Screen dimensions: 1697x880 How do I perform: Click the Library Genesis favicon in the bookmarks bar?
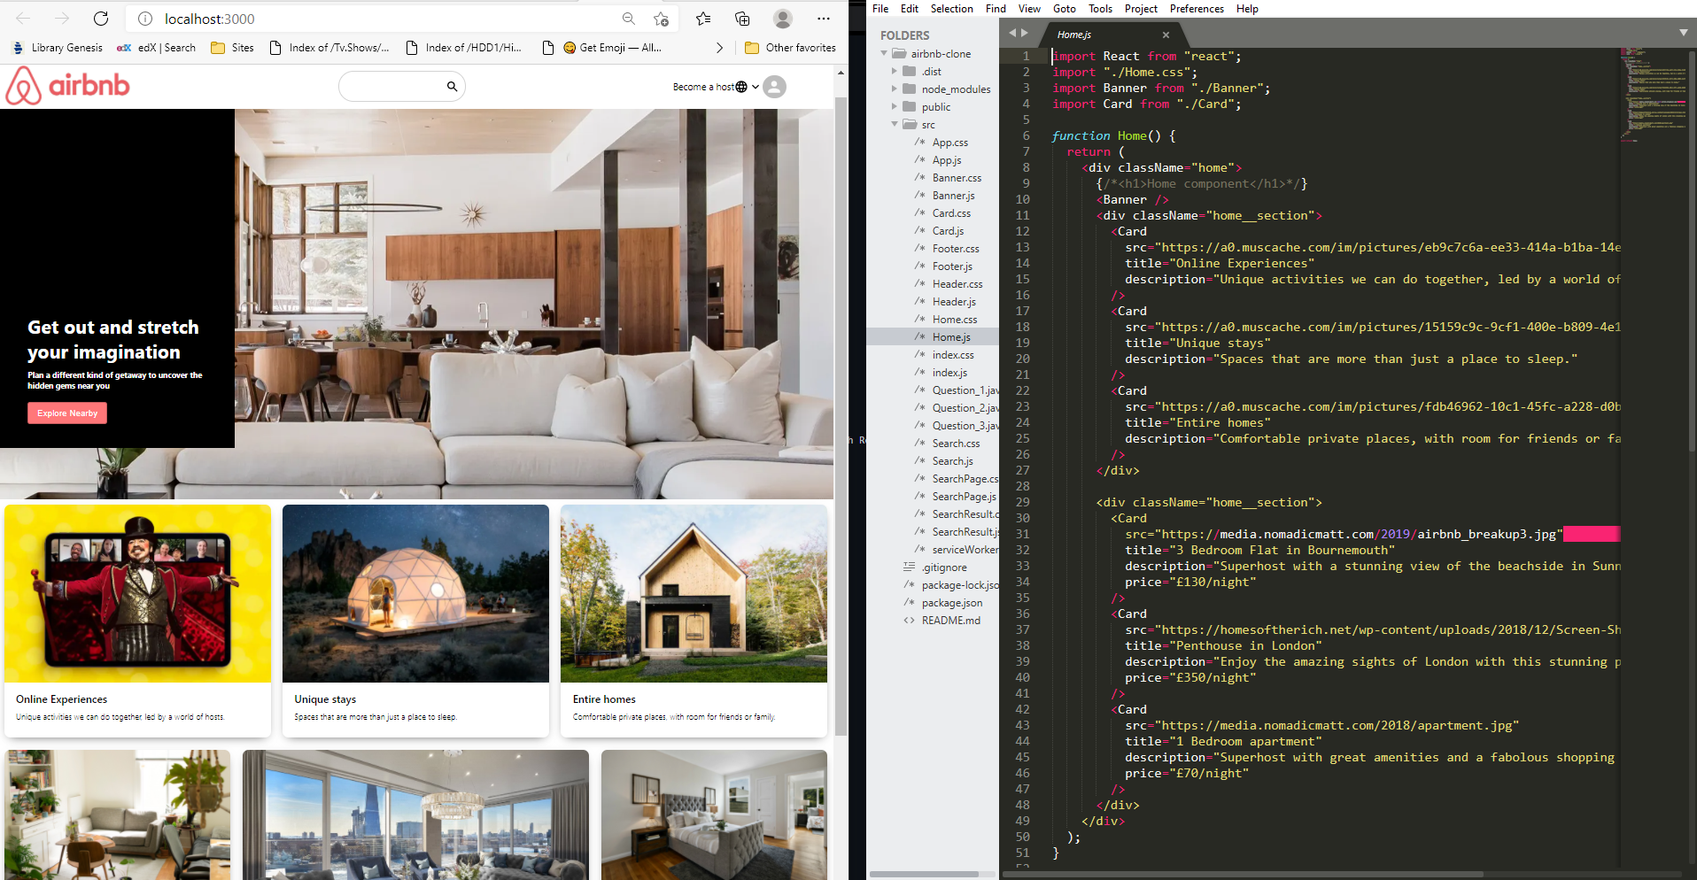[x=19, y=48]
